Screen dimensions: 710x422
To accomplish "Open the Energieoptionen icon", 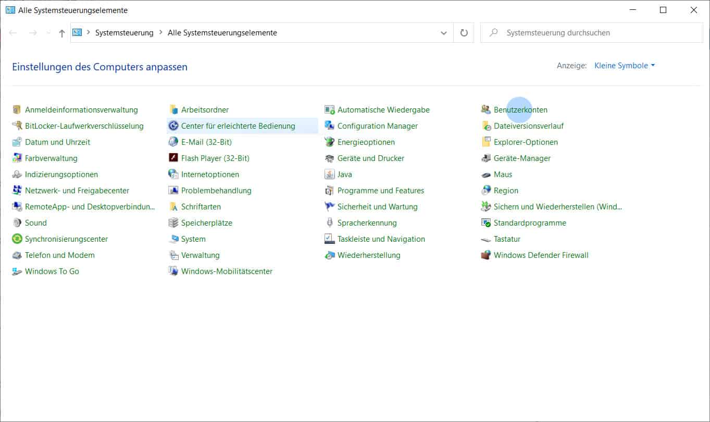I will [x=329, y=142].
